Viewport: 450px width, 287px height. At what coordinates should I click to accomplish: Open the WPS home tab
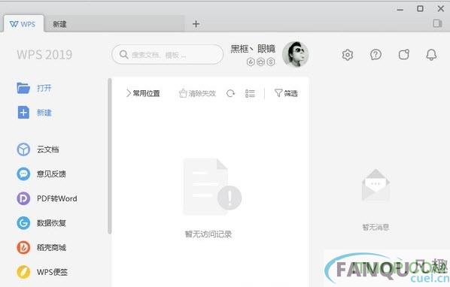coord(23,24)
